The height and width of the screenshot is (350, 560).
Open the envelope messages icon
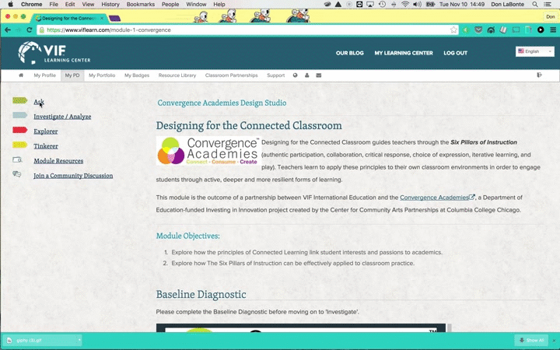click(x=318, y=75)
